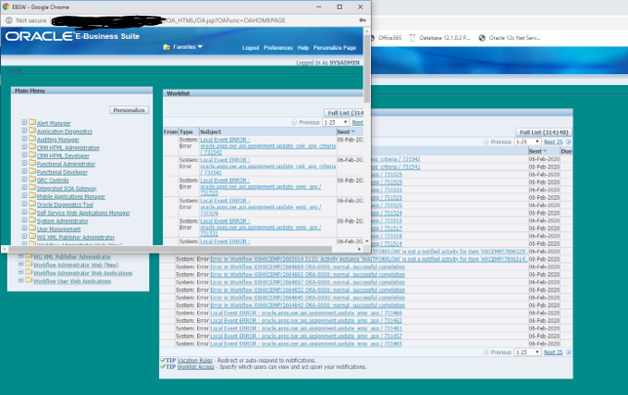This screenshot has width=628, height=395.
Task: Click the Not secure site info icon
Action: click(9, 20)
